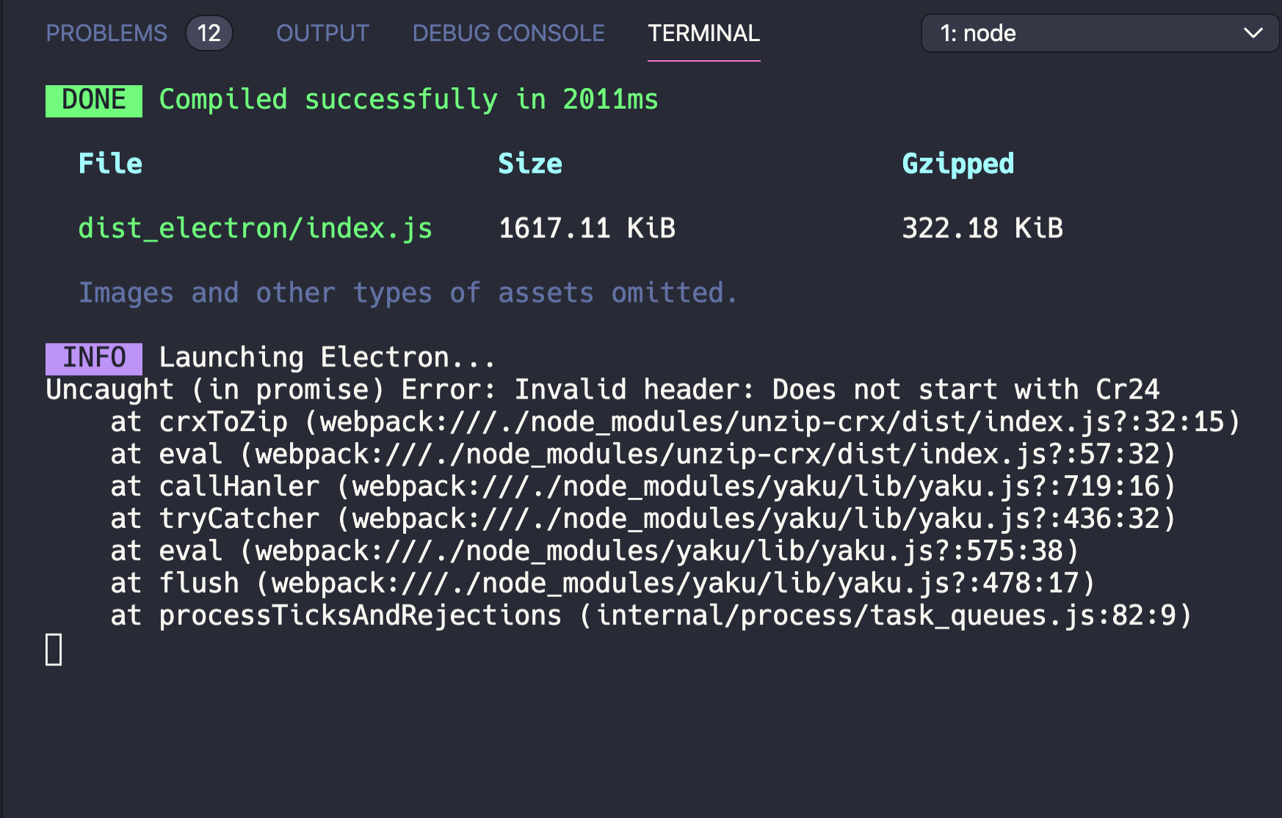Switch to the PROBLEMS tab
Image resolution: width=1282 pixels, height=818 pixels.
pyautogui.click(x=106, y=33)
